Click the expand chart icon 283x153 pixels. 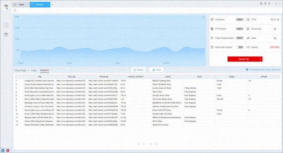[203, 17]
